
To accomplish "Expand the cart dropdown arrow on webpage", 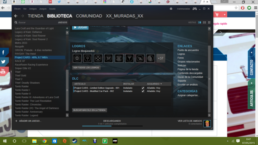I will (224, 15).
